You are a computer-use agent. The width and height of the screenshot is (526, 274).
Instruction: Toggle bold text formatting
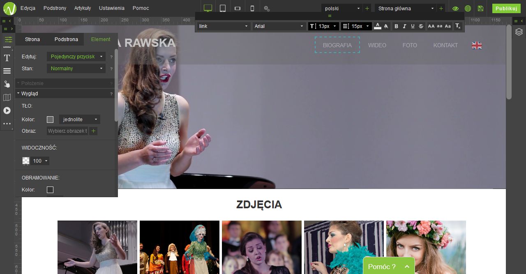(x=396, y=26)
